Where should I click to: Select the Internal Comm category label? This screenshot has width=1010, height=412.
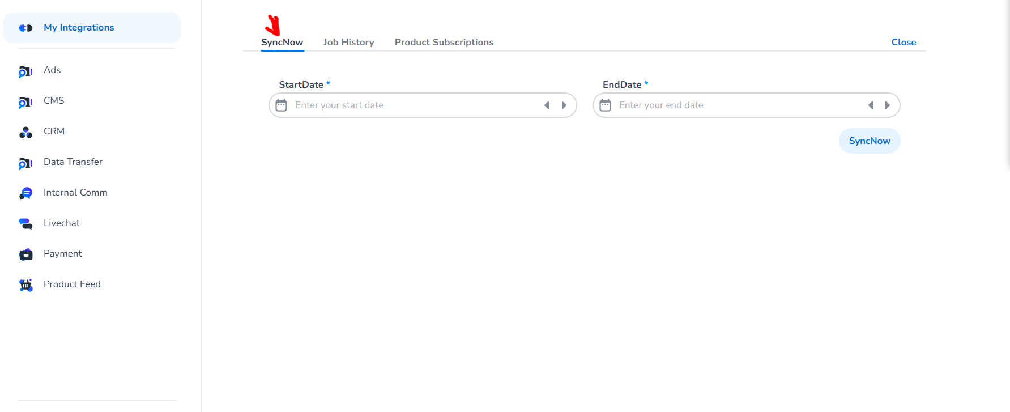(x=75, y=193)
